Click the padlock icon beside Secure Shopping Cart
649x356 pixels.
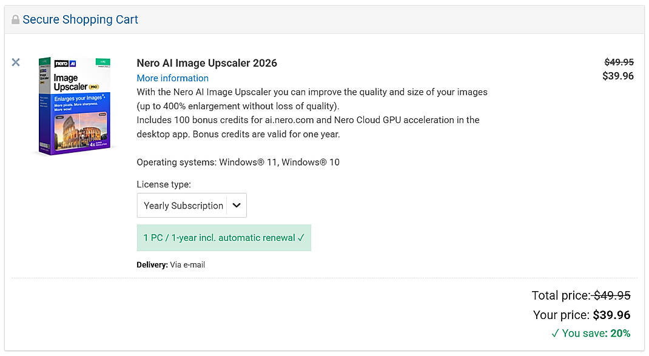click(15, 19)
